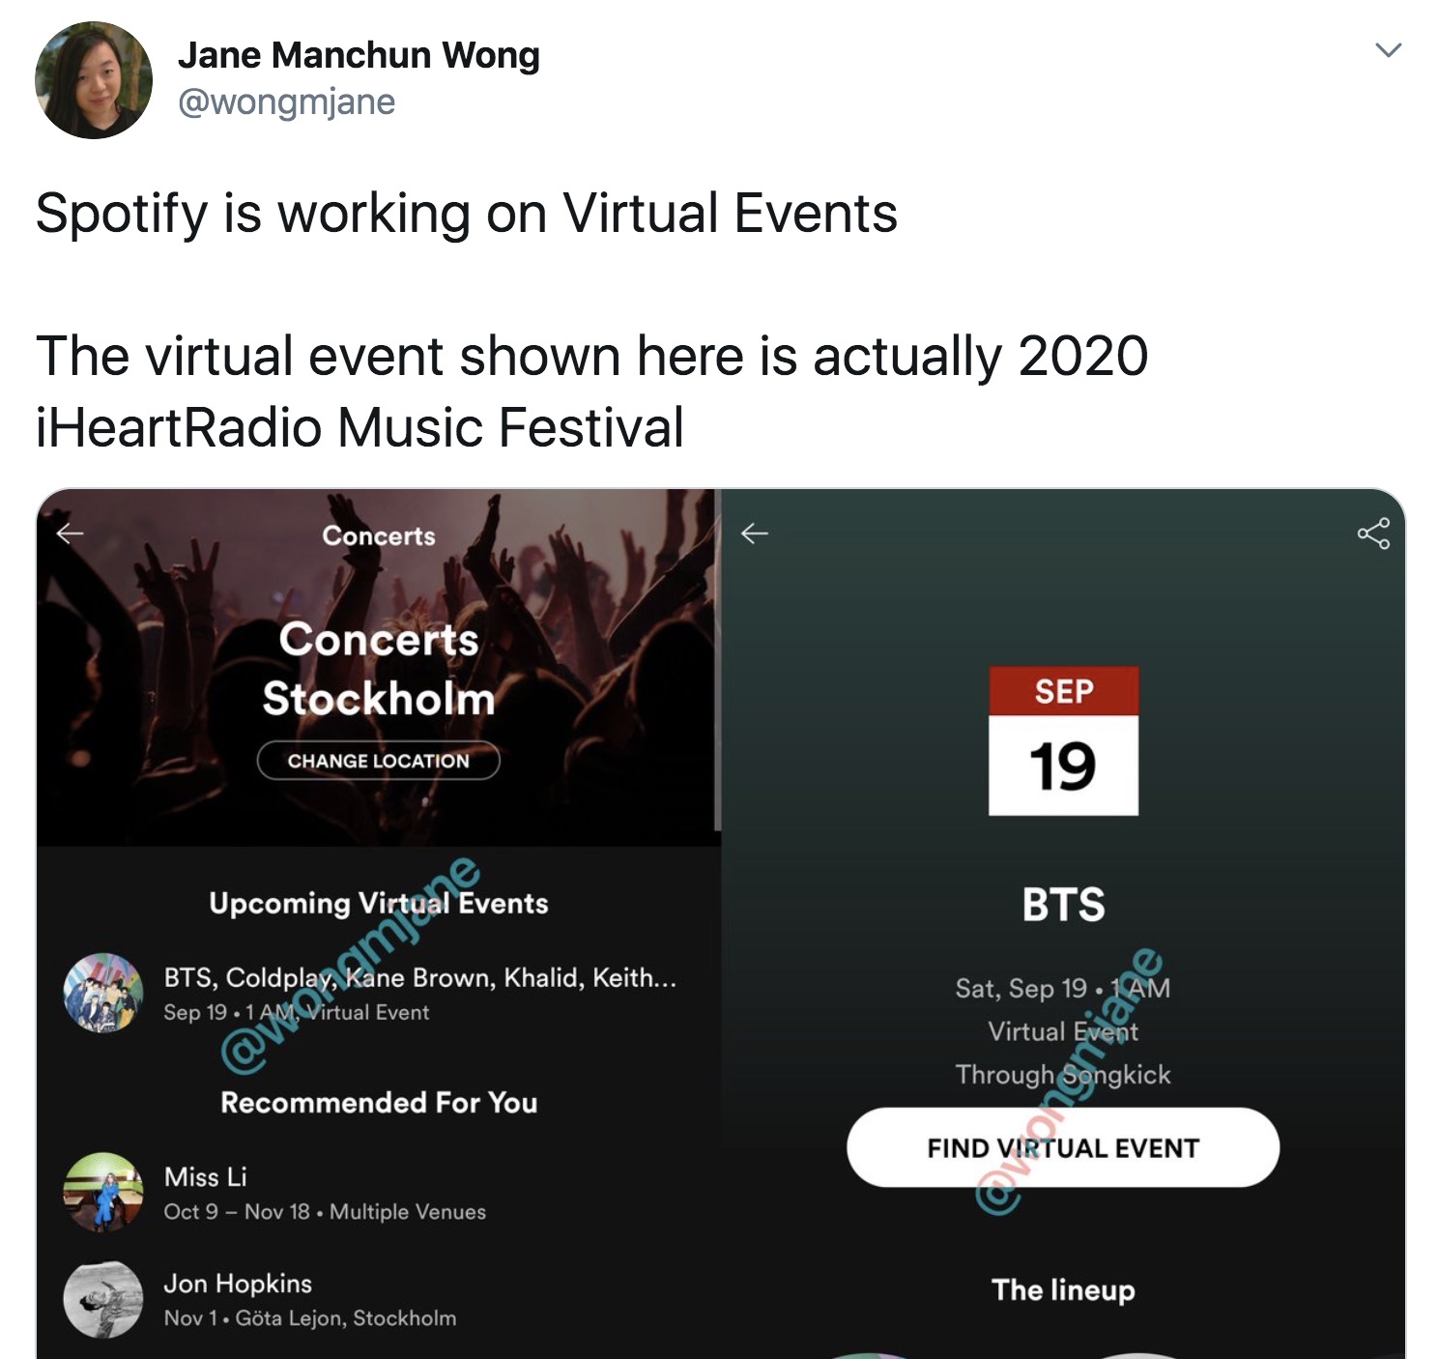Tap the share icon on event page
This screenshot has height=1359, width=1438.
pyautogui.click(x=1372, y=533)
